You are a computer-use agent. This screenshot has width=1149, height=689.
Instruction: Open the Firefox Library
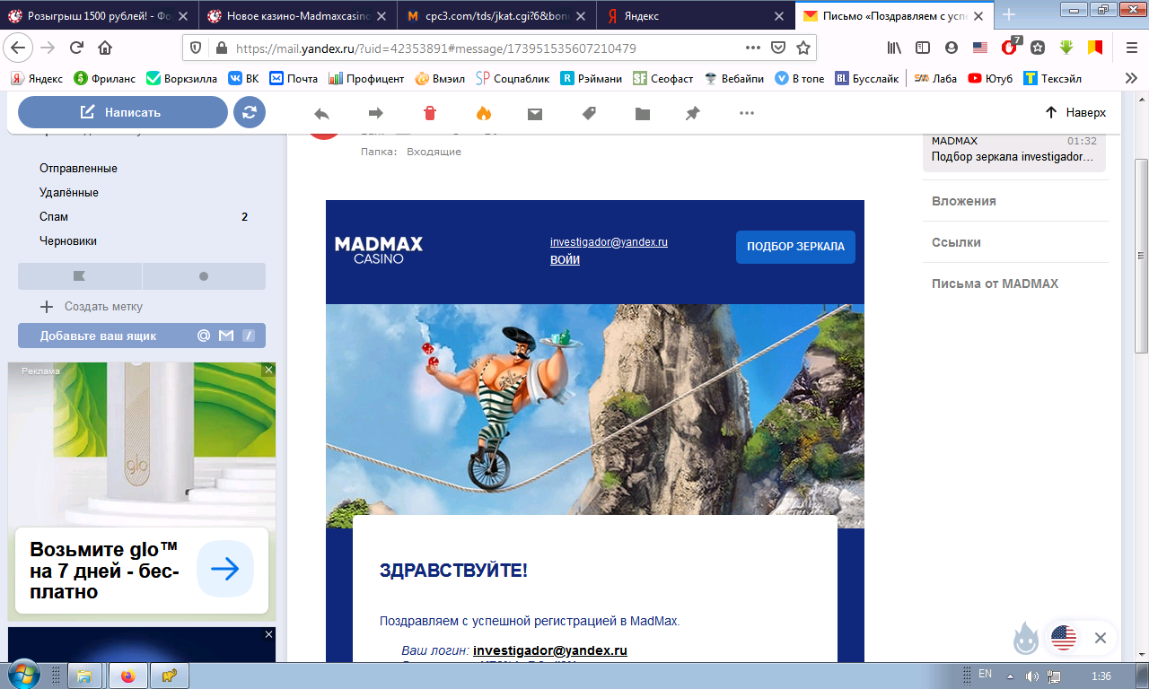point(894,48)
